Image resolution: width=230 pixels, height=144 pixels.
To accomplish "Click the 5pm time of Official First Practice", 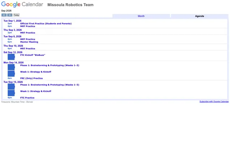I will click(10, 23).
